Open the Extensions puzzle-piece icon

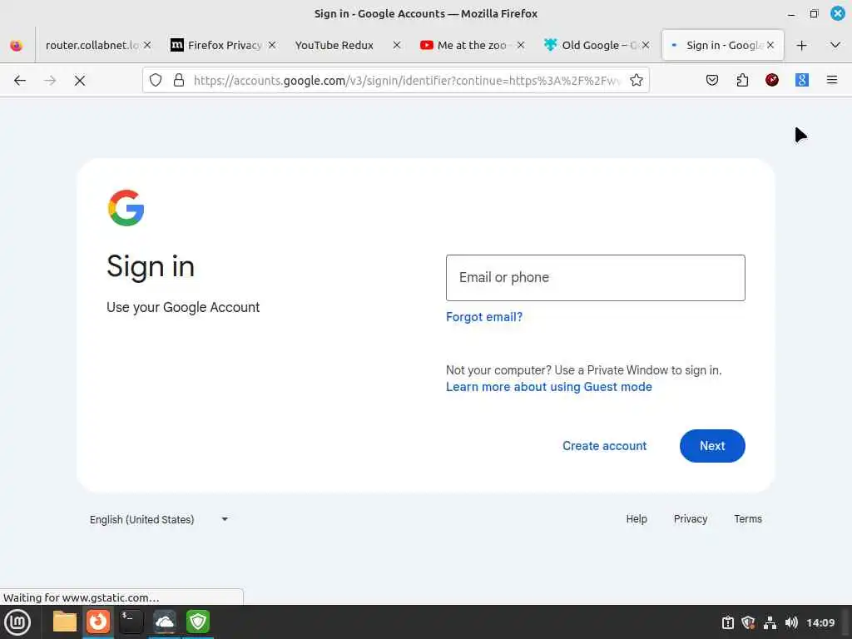pos(742,81)
